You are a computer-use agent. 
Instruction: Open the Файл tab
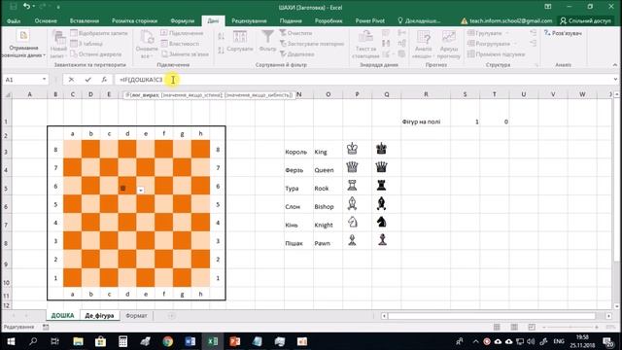pyautogui.click(x=14, y=20)
